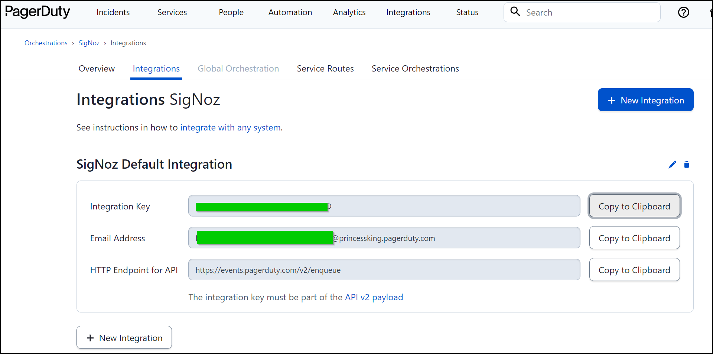
Task: Open the Integrations top navigation menu
Action: (x=408, y=13)
